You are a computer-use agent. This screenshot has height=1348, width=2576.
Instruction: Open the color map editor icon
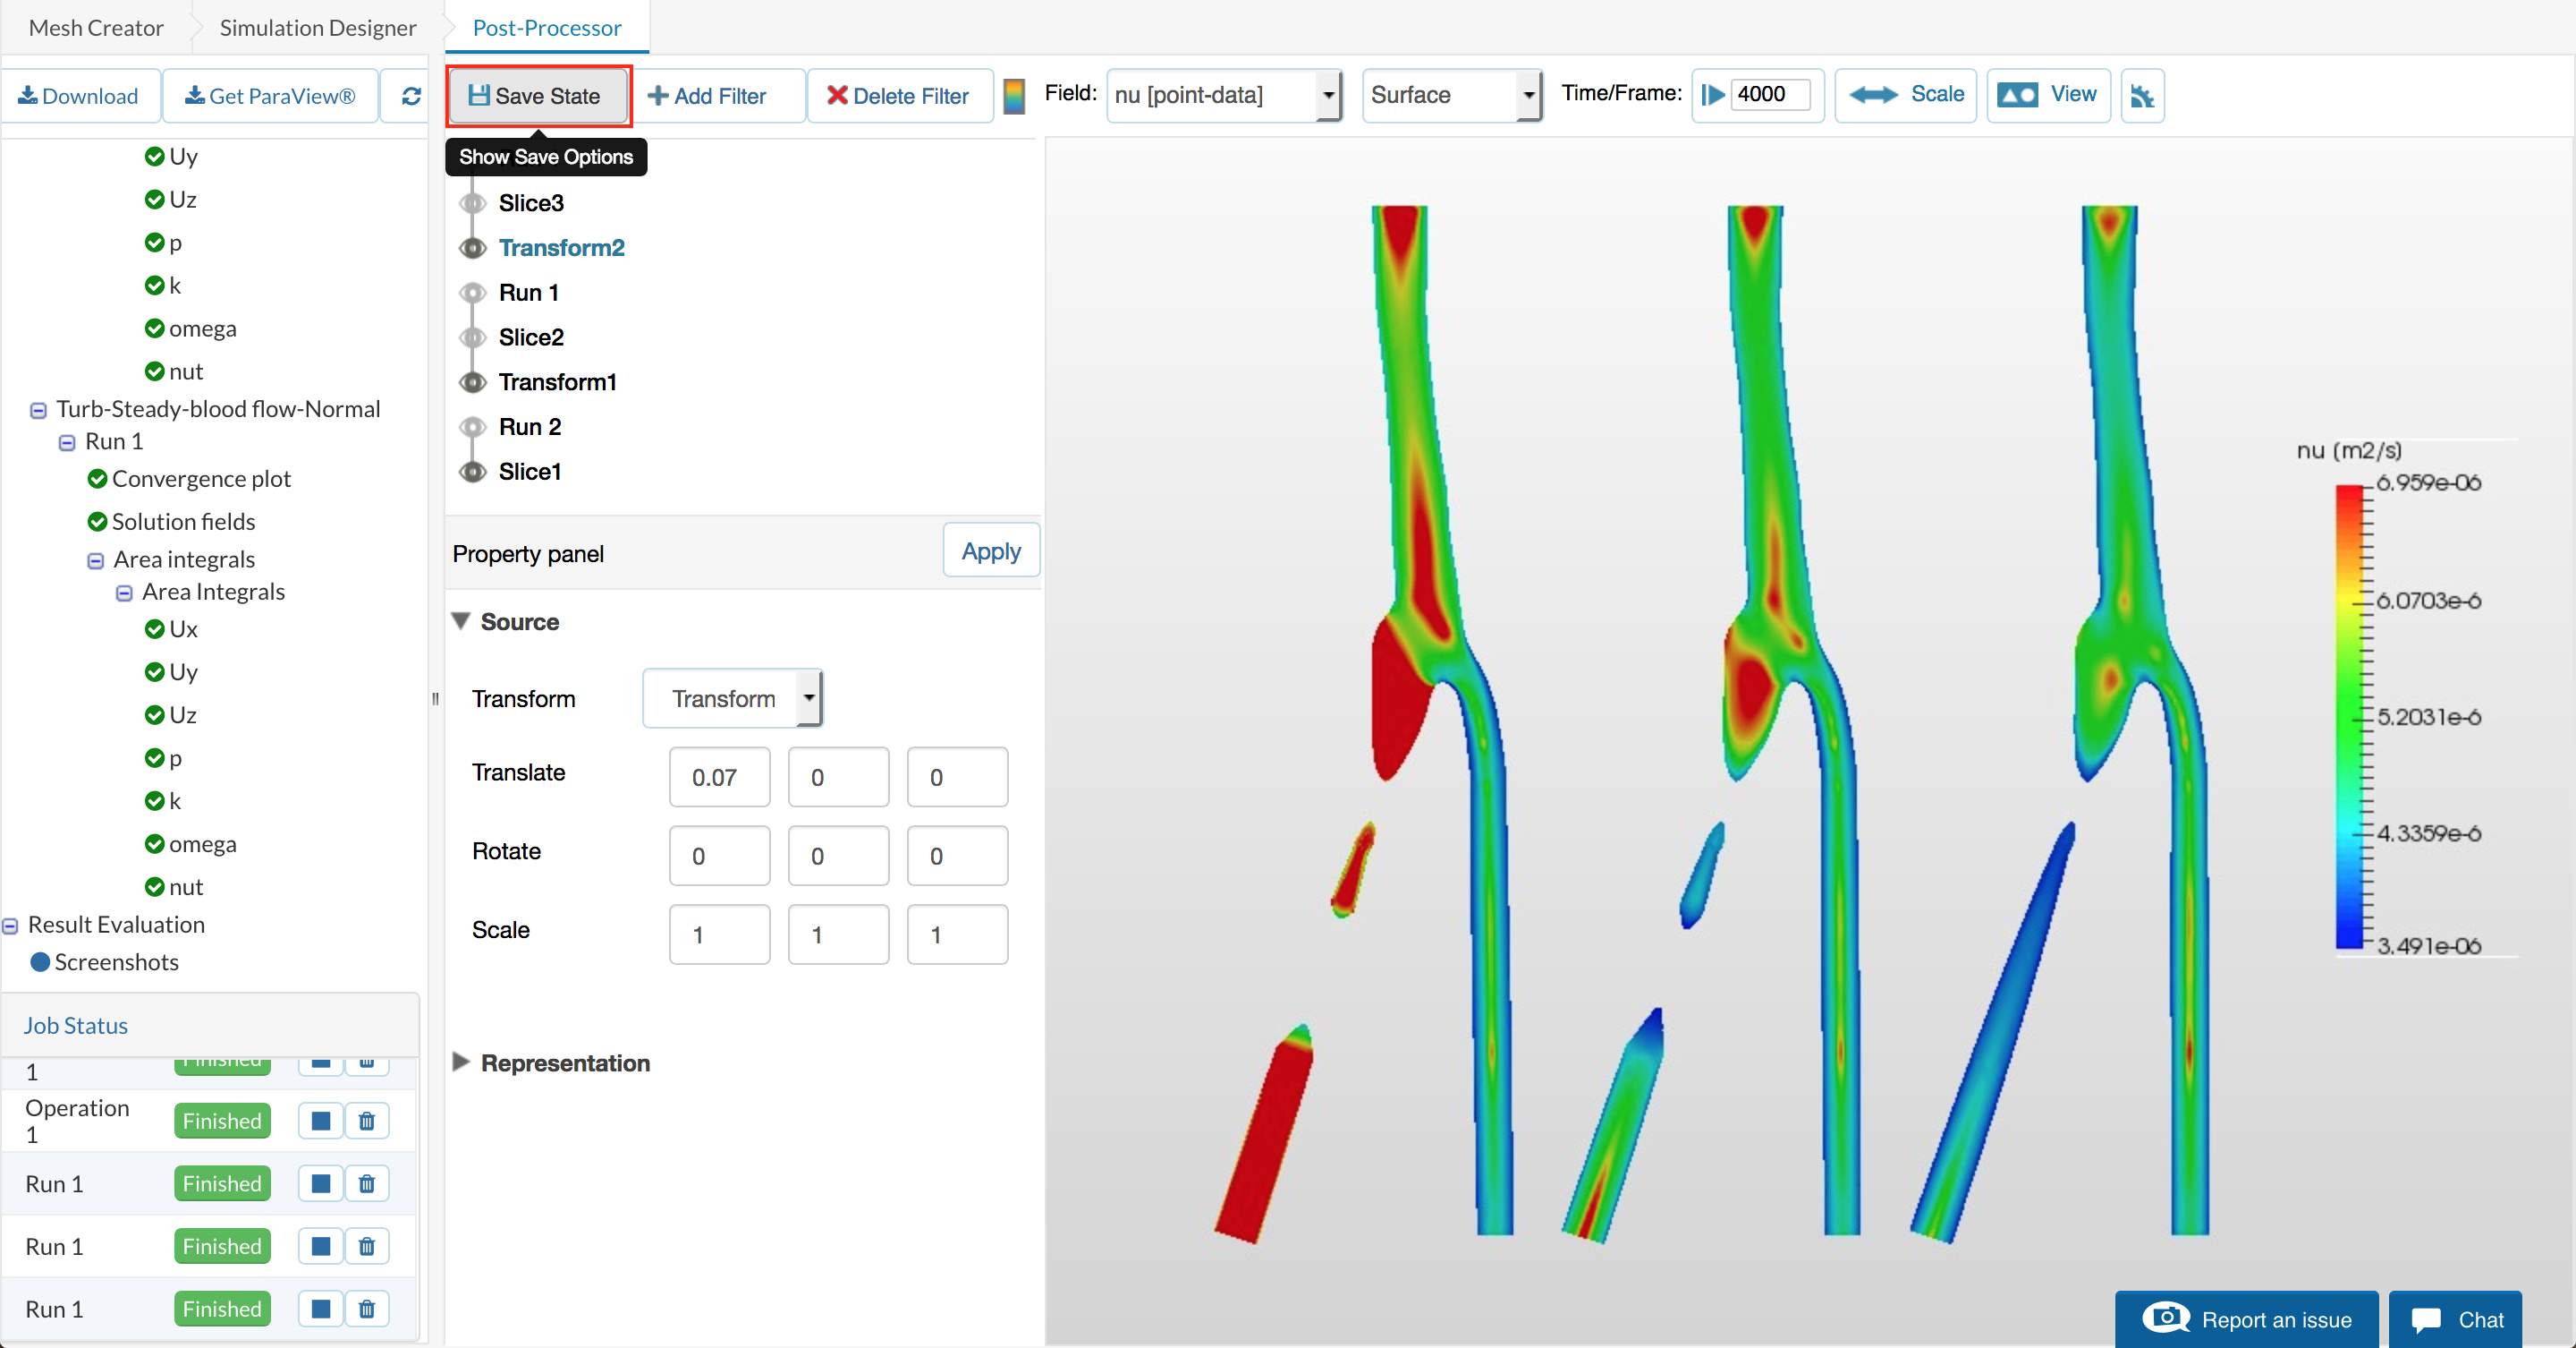point(1013,96)
